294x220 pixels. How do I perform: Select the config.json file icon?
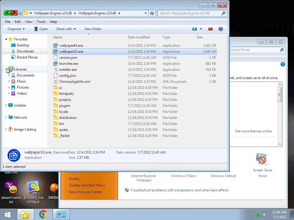[x=55, y=76]
